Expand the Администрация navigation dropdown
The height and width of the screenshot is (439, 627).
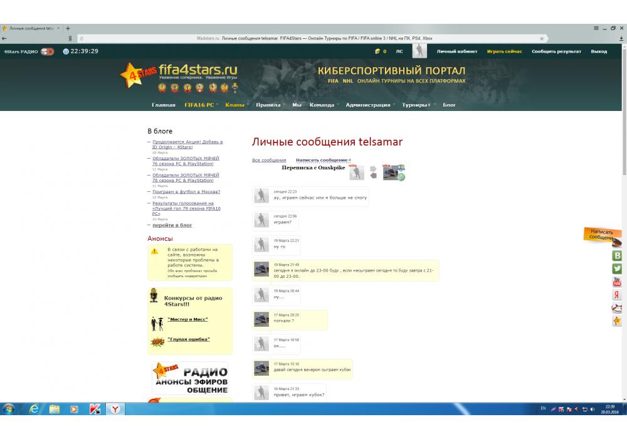[x=370, y=105]
